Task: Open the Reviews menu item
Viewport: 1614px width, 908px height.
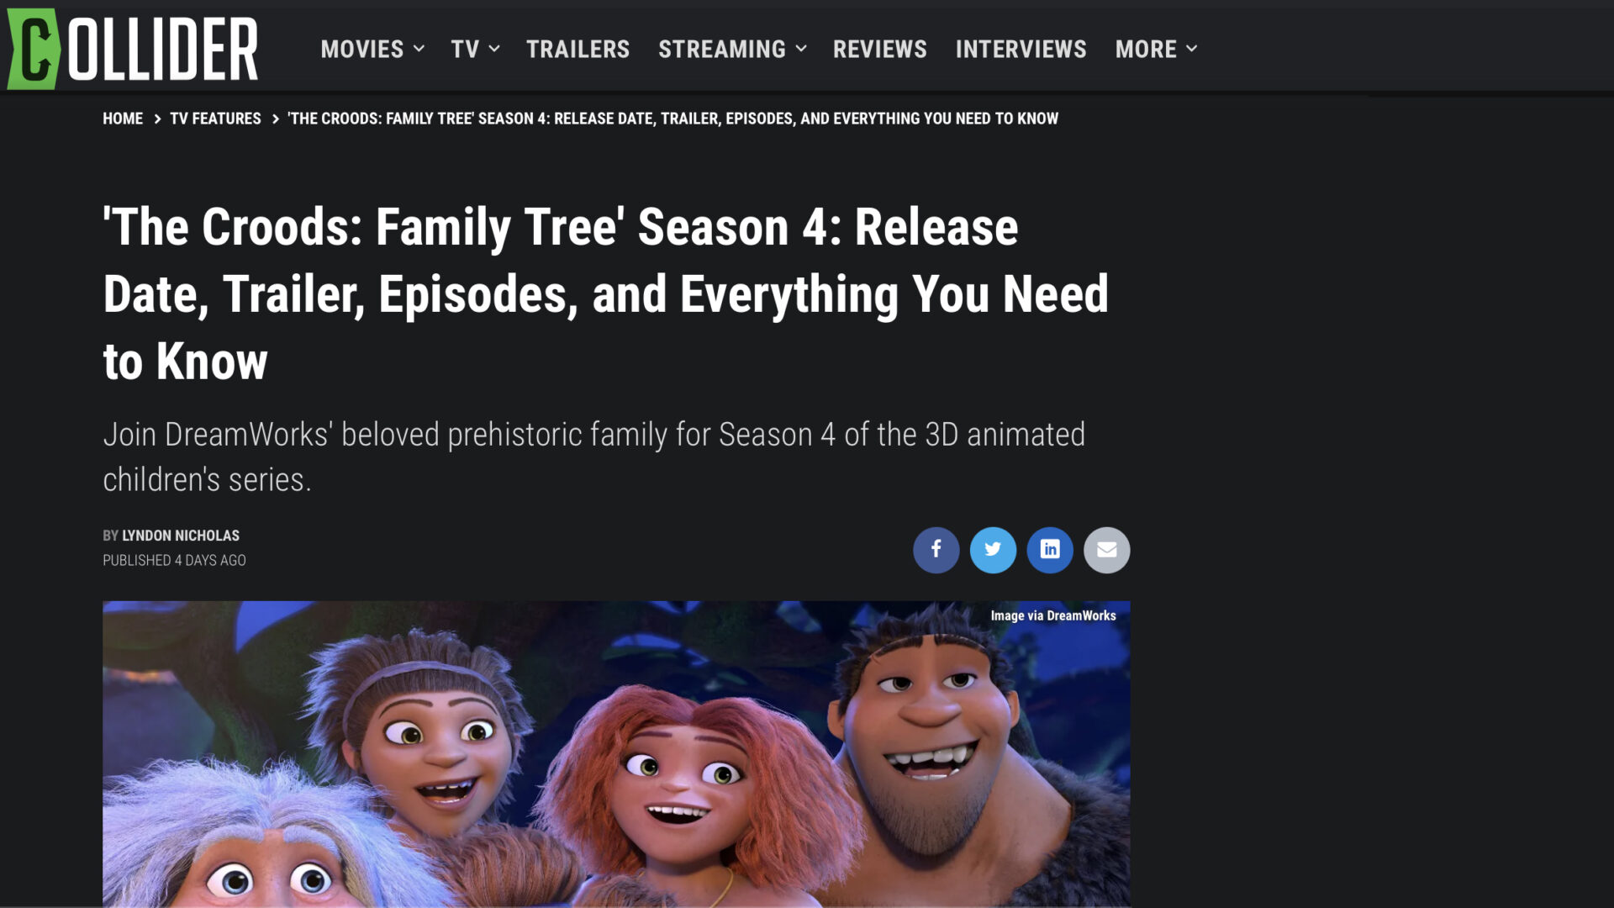Action: point(879,49)
